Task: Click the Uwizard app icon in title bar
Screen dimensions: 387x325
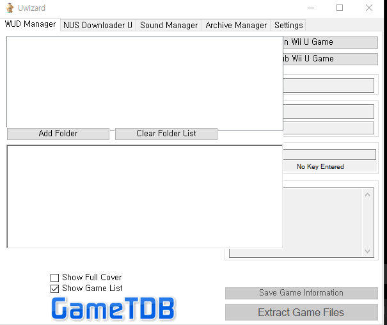Action: [x=10, y=8]
